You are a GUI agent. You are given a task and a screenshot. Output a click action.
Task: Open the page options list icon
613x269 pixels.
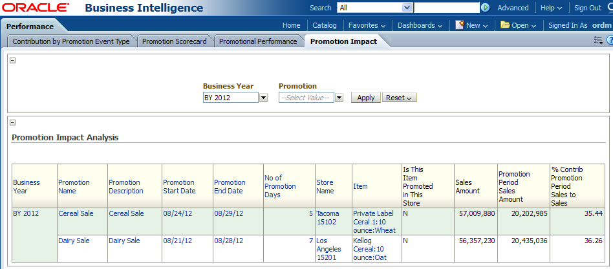click(598, 41)
